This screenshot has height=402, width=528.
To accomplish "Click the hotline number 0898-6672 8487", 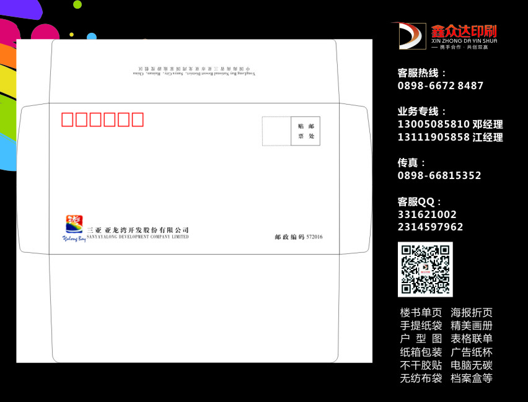I will click(x=440, y=86).
